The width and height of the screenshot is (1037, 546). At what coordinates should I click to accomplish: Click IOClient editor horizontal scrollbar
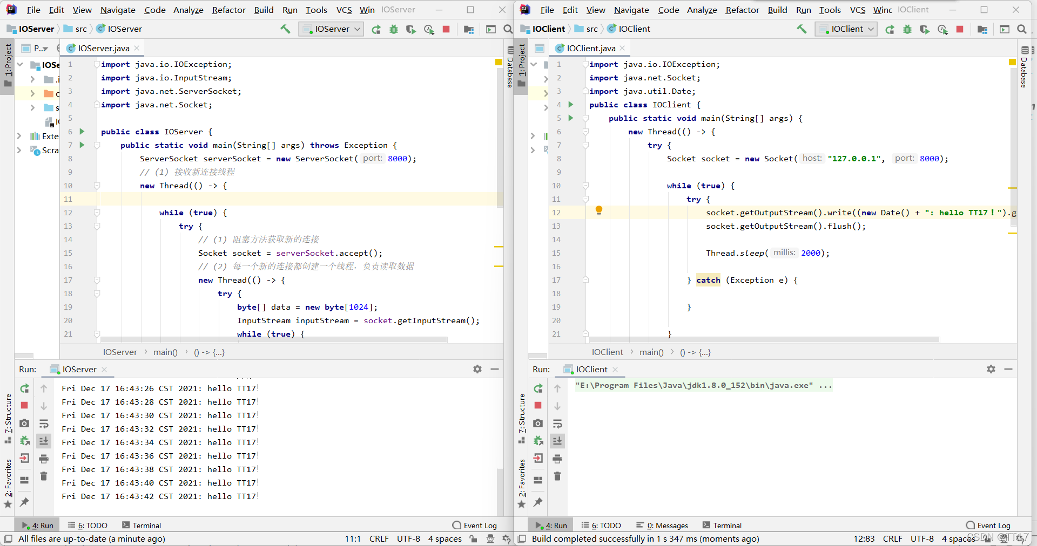click(x=764, y=339)
